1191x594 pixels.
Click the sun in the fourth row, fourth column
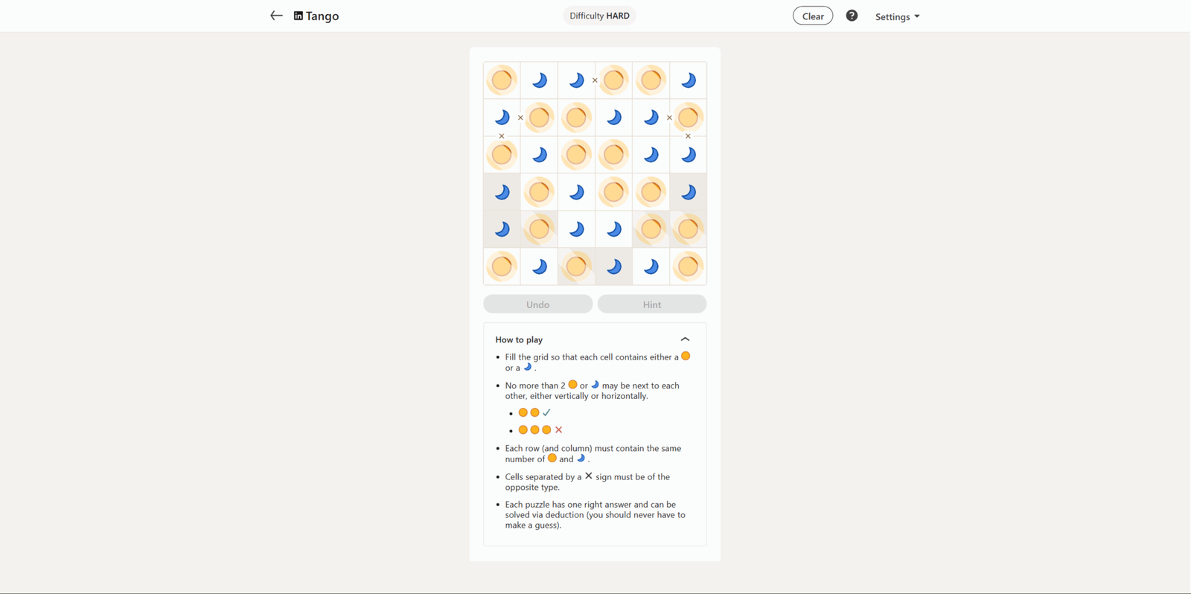click(613, 192)
